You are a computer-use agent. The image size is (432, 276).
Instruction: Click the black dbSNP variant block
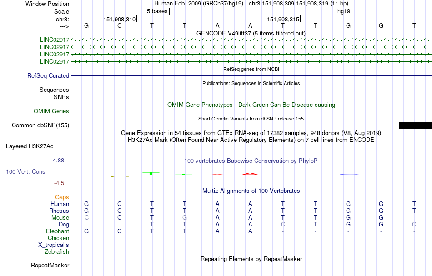[415, 125]
